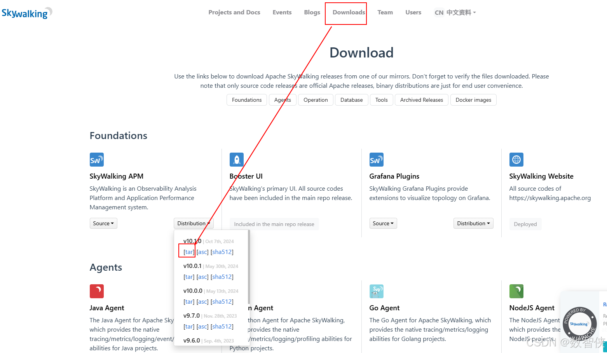Expand SkyWalking APM Source dropdown
This screenshot has width=607, height=353.
tap(103, 223)
